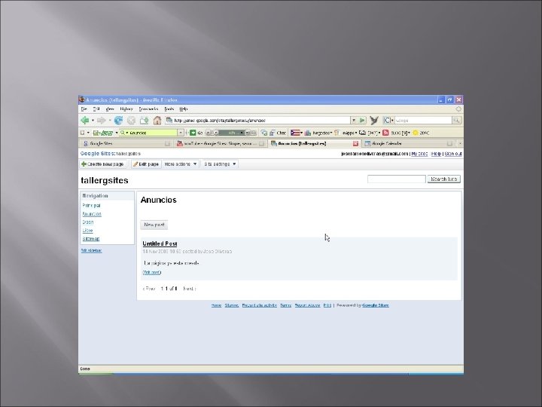Click the Report Abuse footer link
The width and height of the screenshot is (542, 407).
click(307, 305)
